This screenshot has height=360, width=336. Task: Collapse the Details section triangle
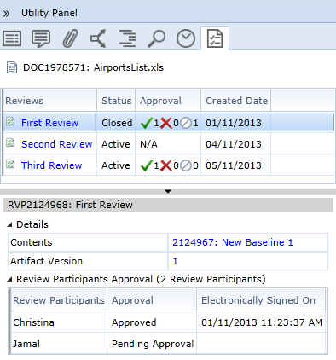coord(10,224)
